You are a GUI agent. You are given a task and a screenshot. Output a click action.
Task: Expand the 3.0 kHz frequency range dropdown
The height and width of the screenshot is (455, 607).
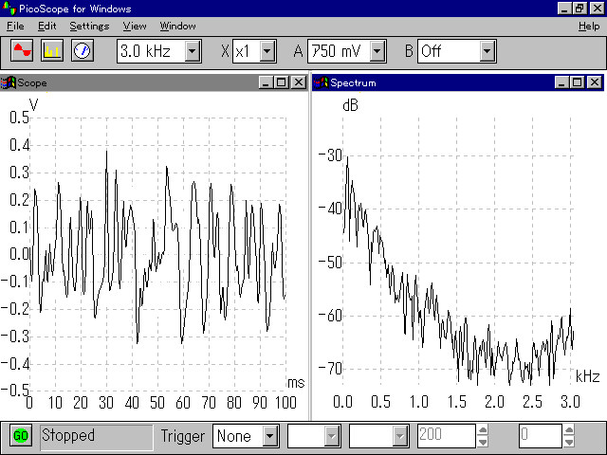pyautogui.click(x=192, y=51)
